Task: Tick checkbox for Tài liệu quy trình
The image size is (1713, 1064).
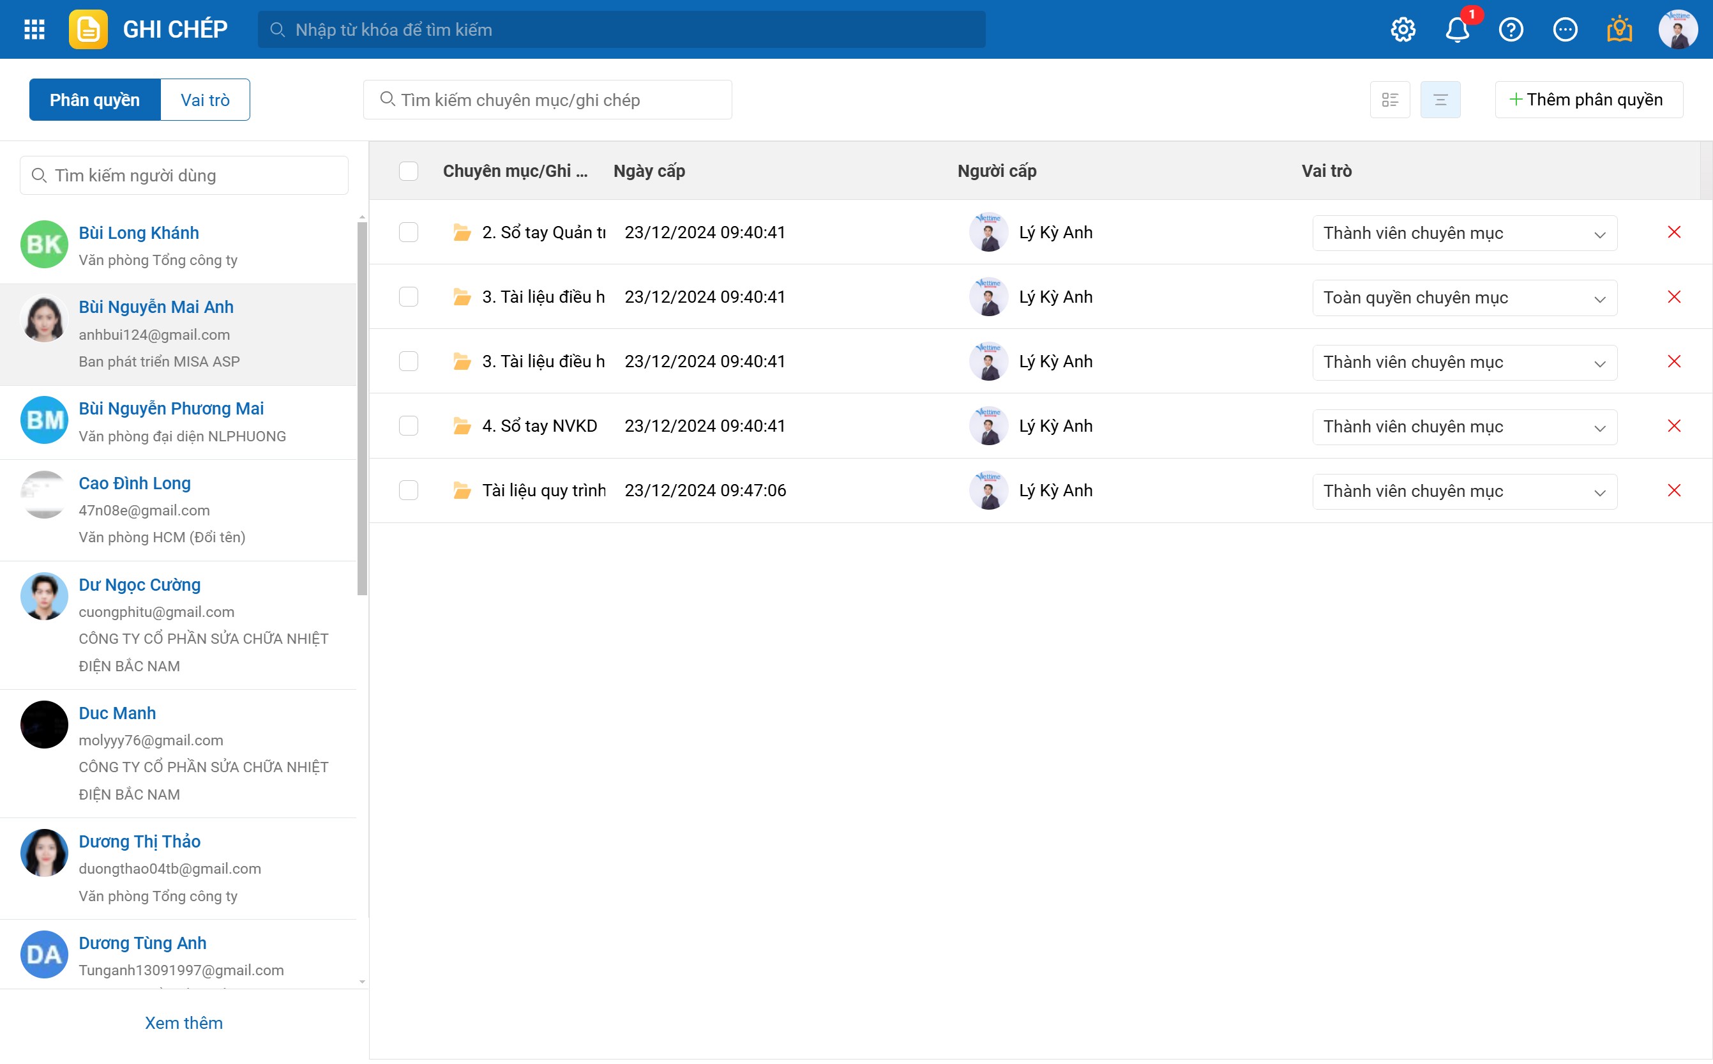Action: pos(408,490)
